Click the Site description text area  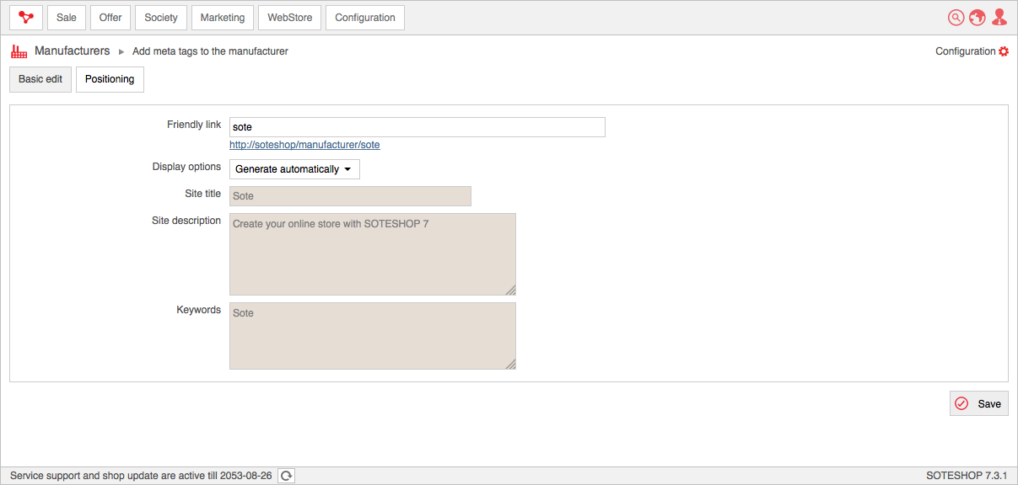point(372,253)
